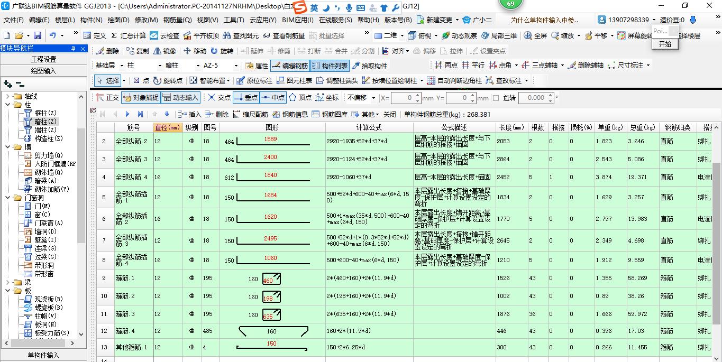Open 属性 properties panel
Image resolution: width=722 pixels, height=362 pixels.
click(x=257, y=66)
